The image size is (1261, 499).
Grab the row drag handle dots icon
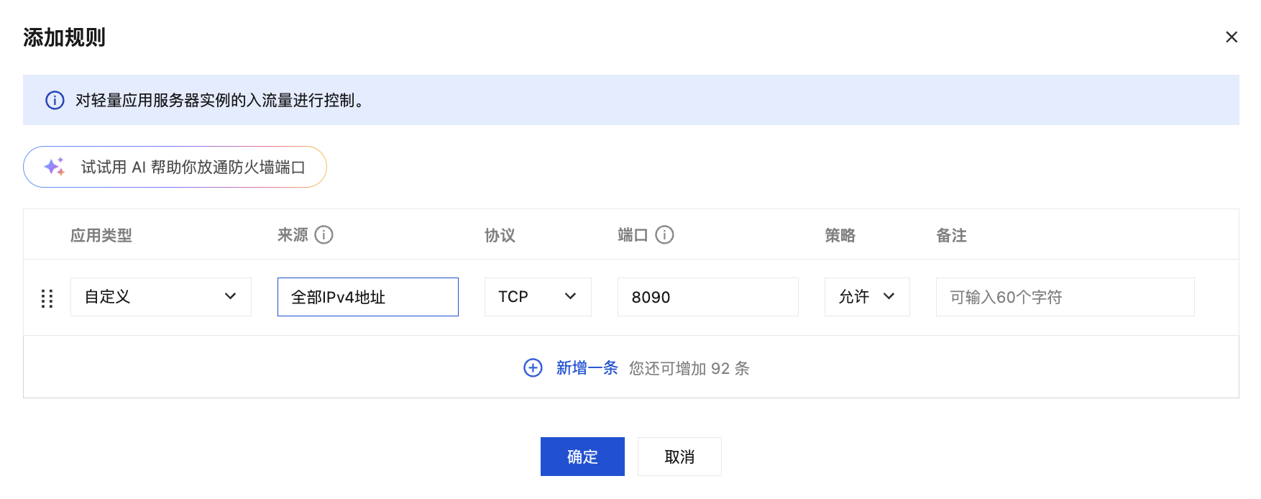[x=47, y=298]
